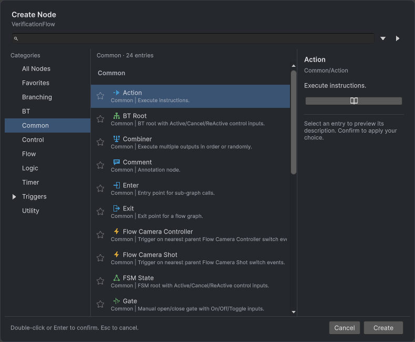Select the Logic category
Screen dimensions: 415x342
48,168
